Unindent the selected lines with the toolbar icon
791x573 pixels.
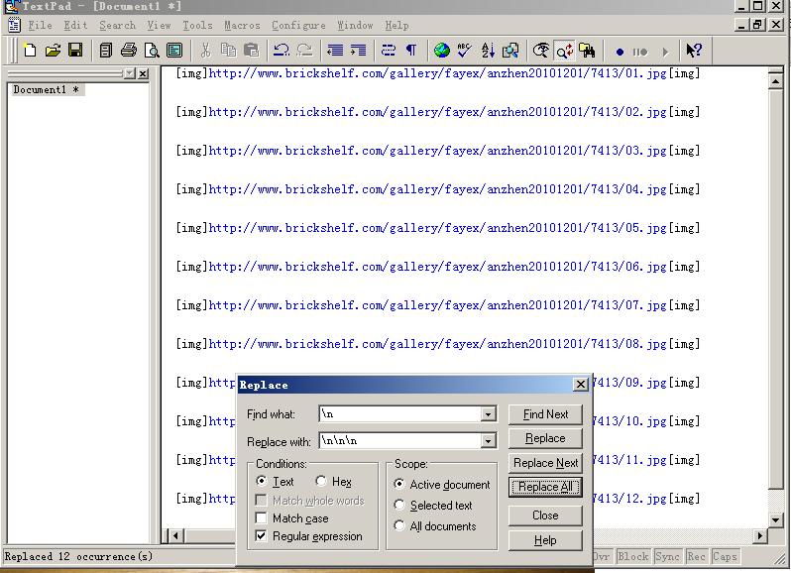pyautogui.click(x=335, y=51)
